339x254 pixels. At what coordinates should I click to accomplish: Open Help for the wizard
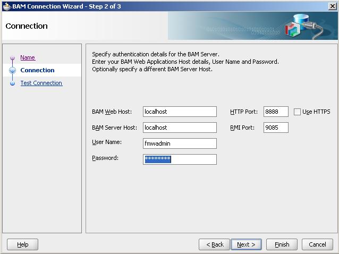tap(22, 244)
